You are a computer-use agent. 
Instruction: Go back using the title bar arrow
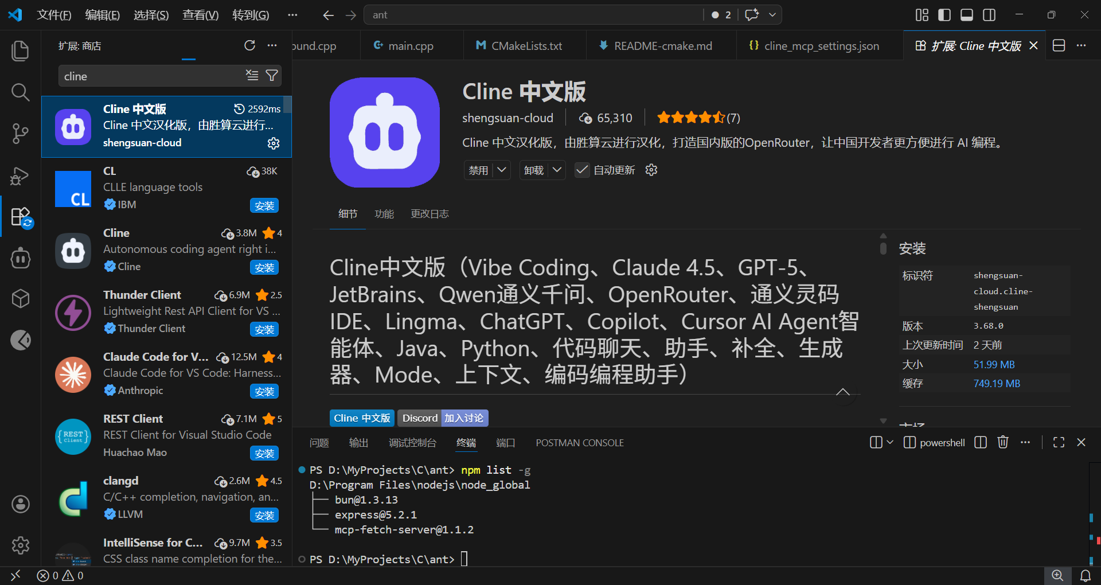(x=328, y=15)
